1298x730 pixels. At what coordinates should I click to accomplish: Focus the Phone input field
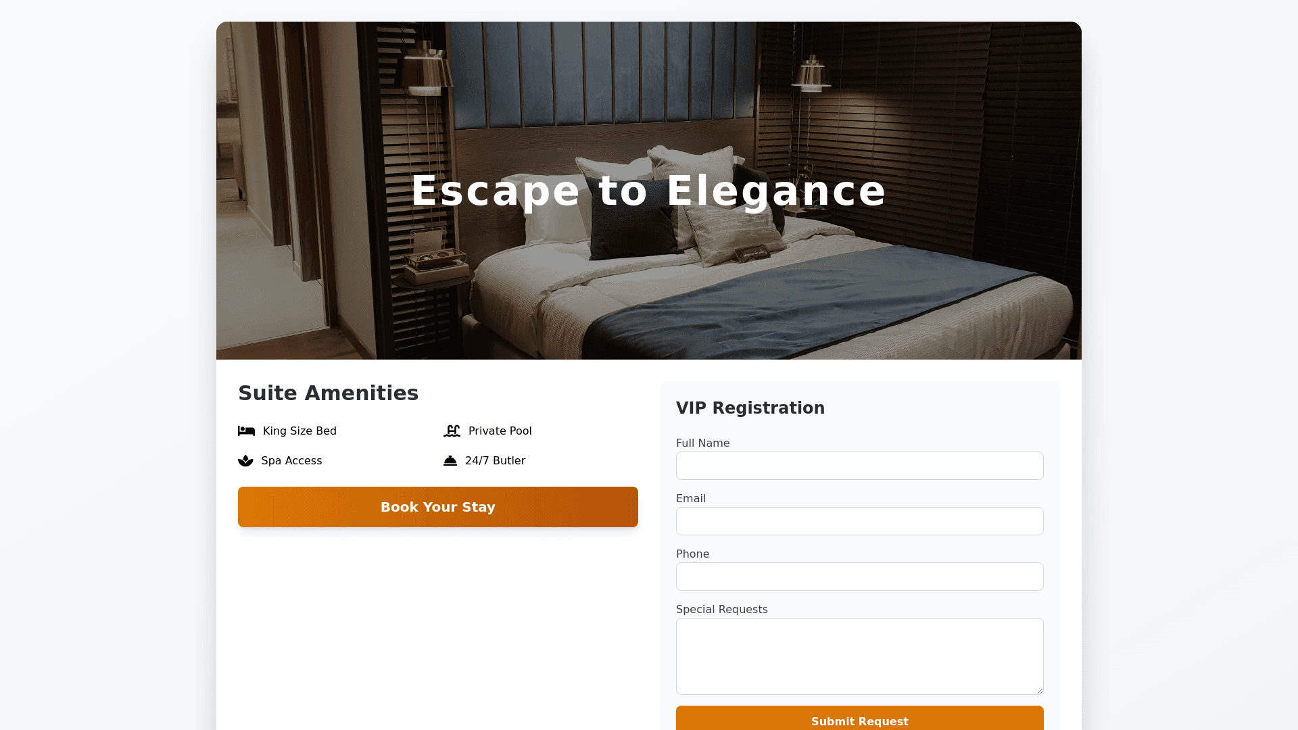(860, 577)
